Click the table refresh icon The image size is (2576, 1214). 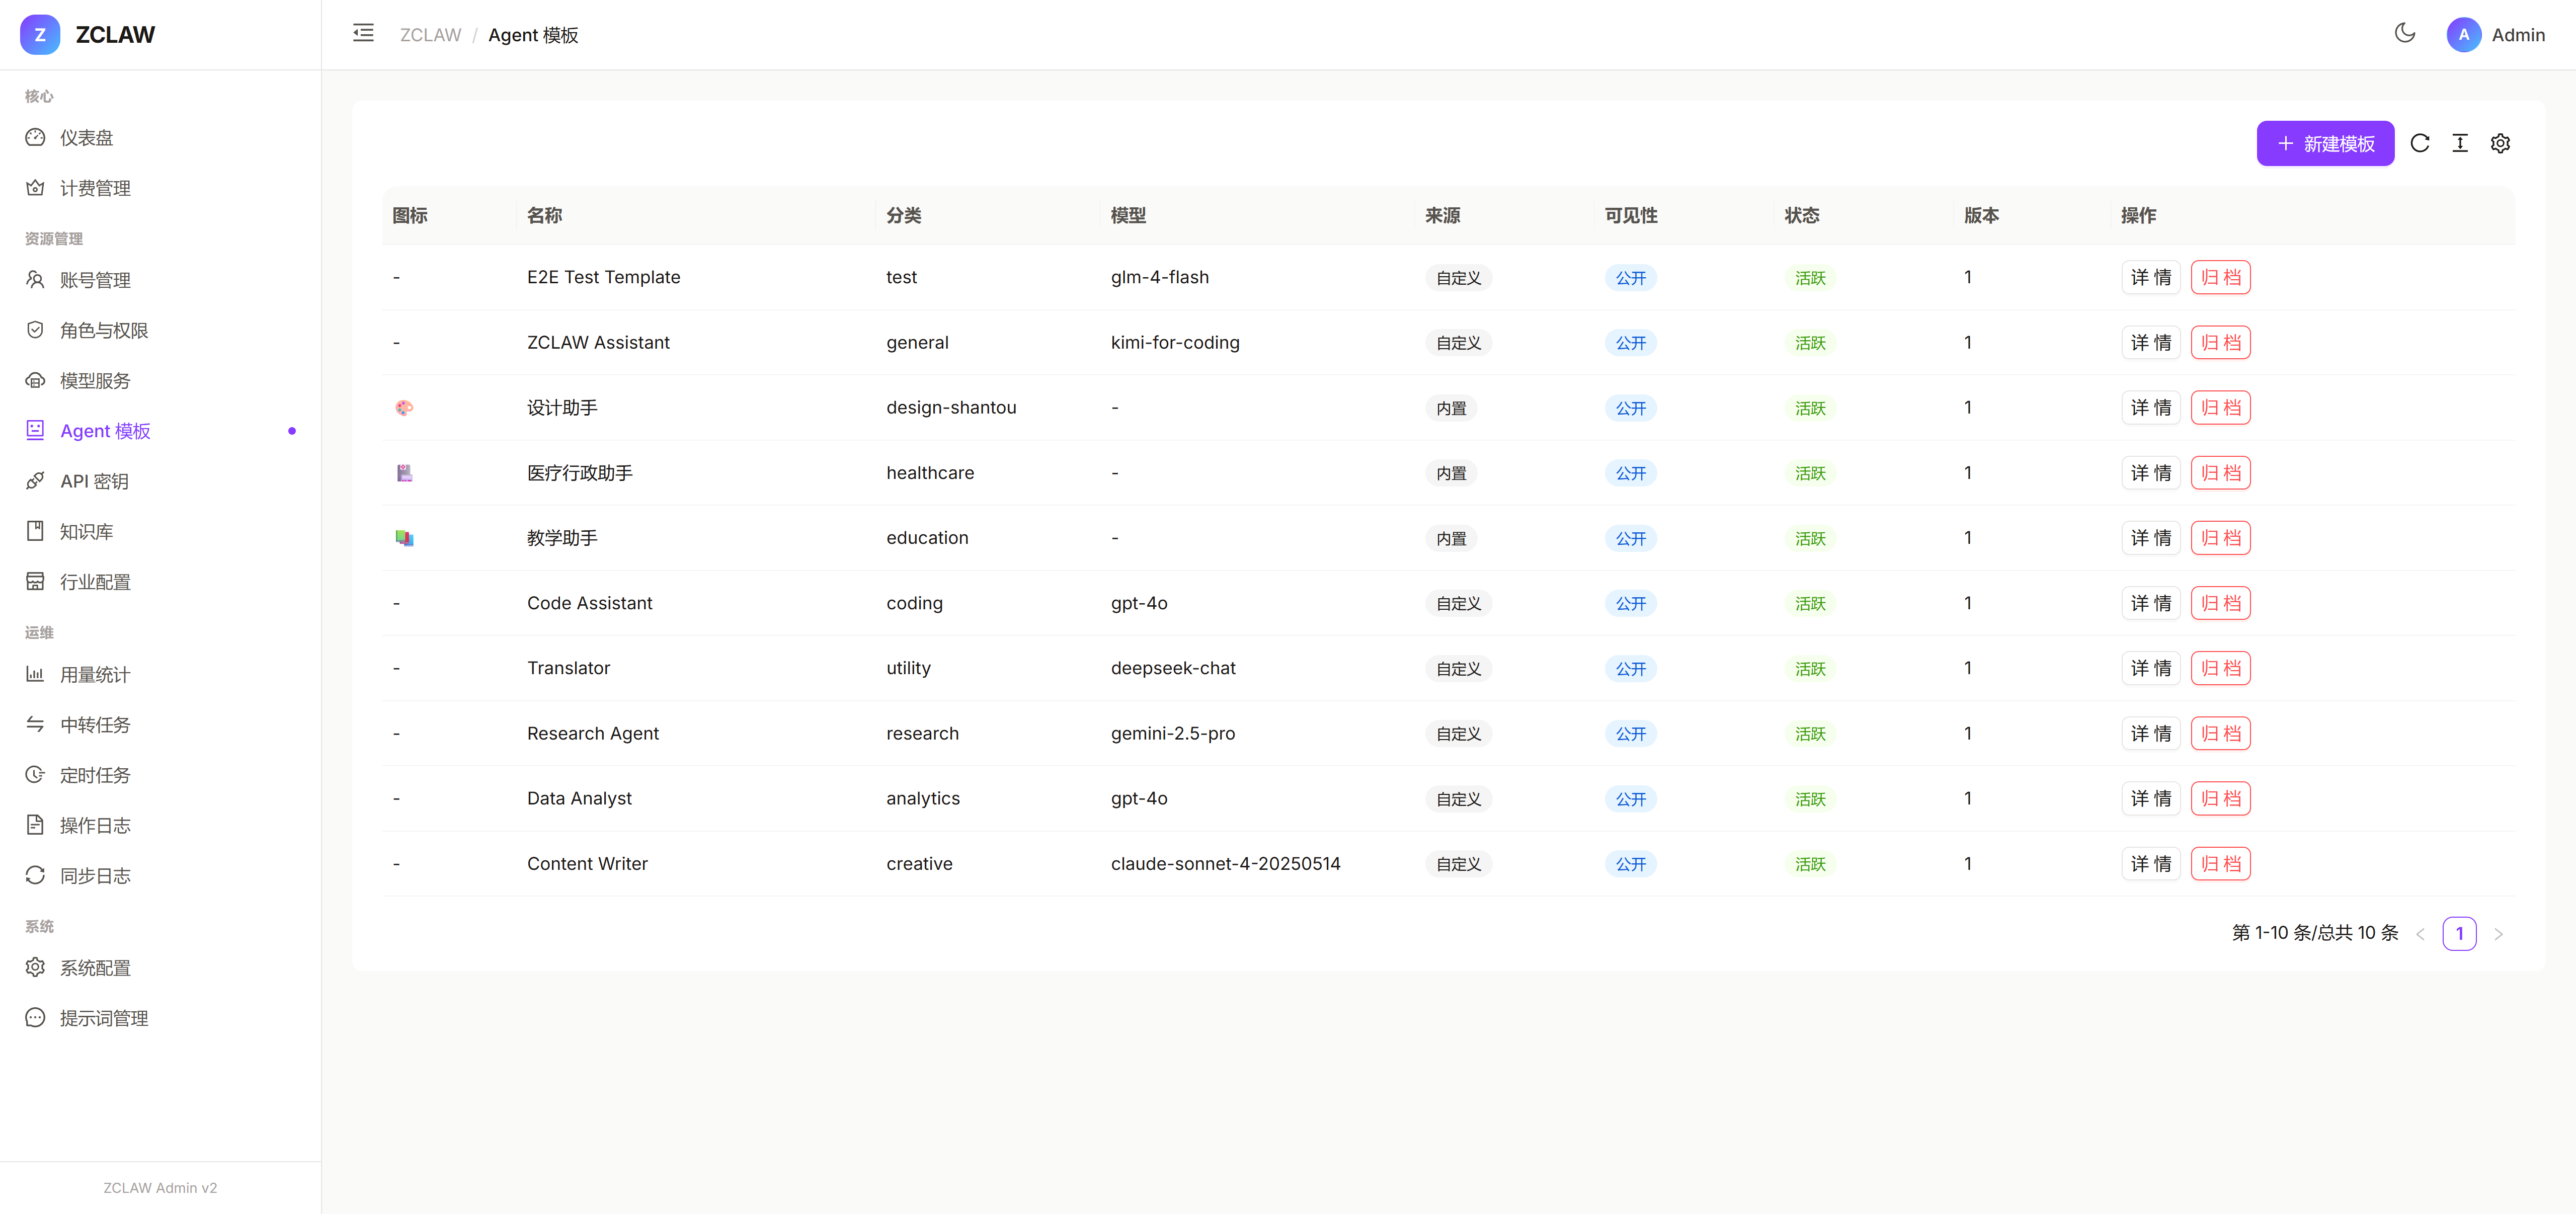(2420, 143)
